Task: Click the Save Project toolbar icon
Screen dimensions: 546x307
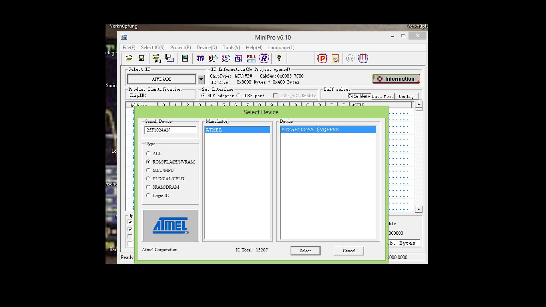Action: click(169, 58)
